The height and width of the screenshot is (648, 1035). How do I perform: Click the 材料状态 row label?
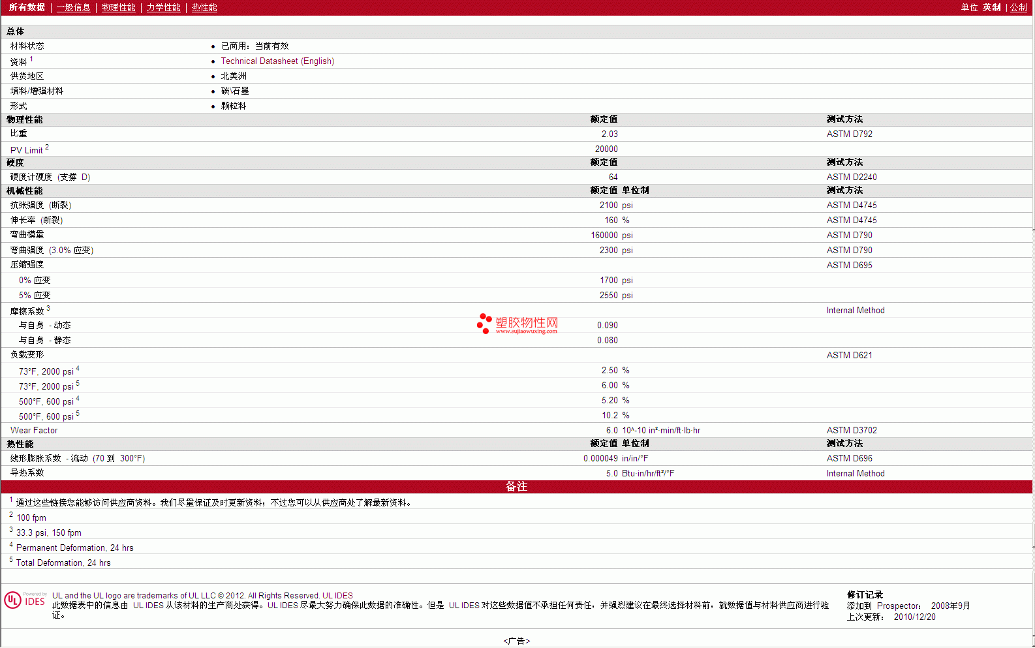coord(27,46)
